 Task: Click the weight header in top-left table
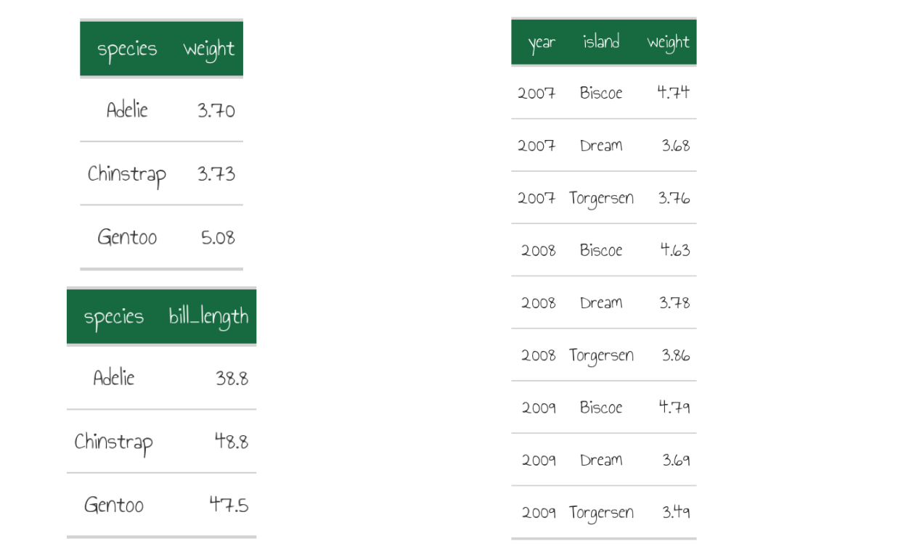(x=209, y=49)
